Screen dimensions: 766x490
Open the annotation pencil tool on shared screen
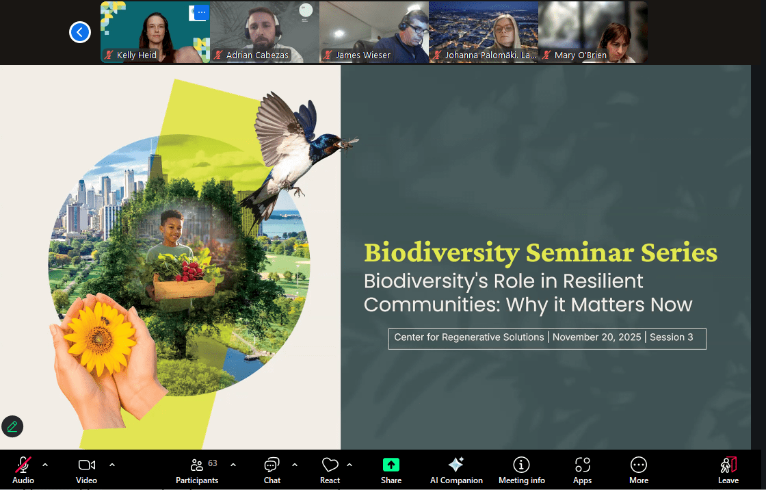(12, 426)
